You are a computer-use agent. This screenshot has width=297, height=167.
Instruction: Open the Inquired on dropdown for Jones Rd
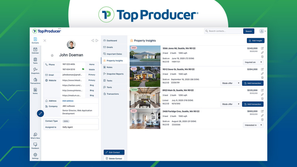(x=253, y=62)
